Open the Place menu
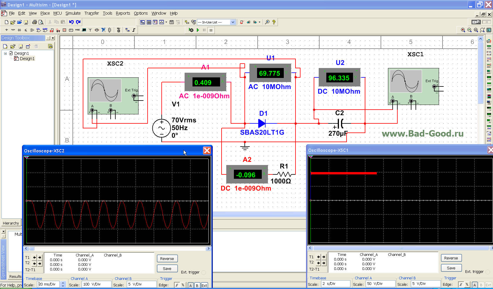Image resolution: width=493 pixels, height=289 pixels. tap(45, 13)
